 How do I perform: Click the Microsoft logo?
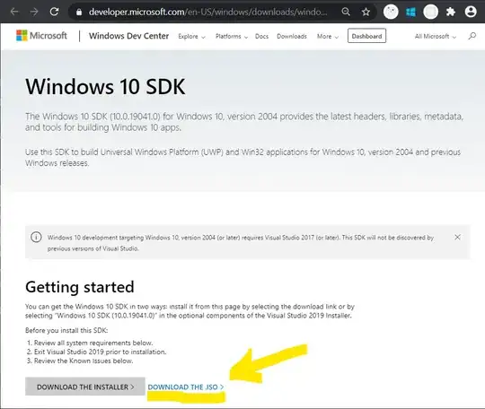click(41, 36)
